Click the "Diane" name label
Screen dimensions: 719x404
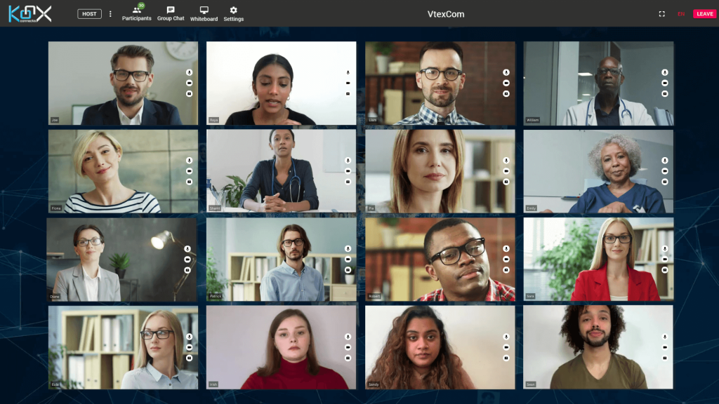[55, 297]
